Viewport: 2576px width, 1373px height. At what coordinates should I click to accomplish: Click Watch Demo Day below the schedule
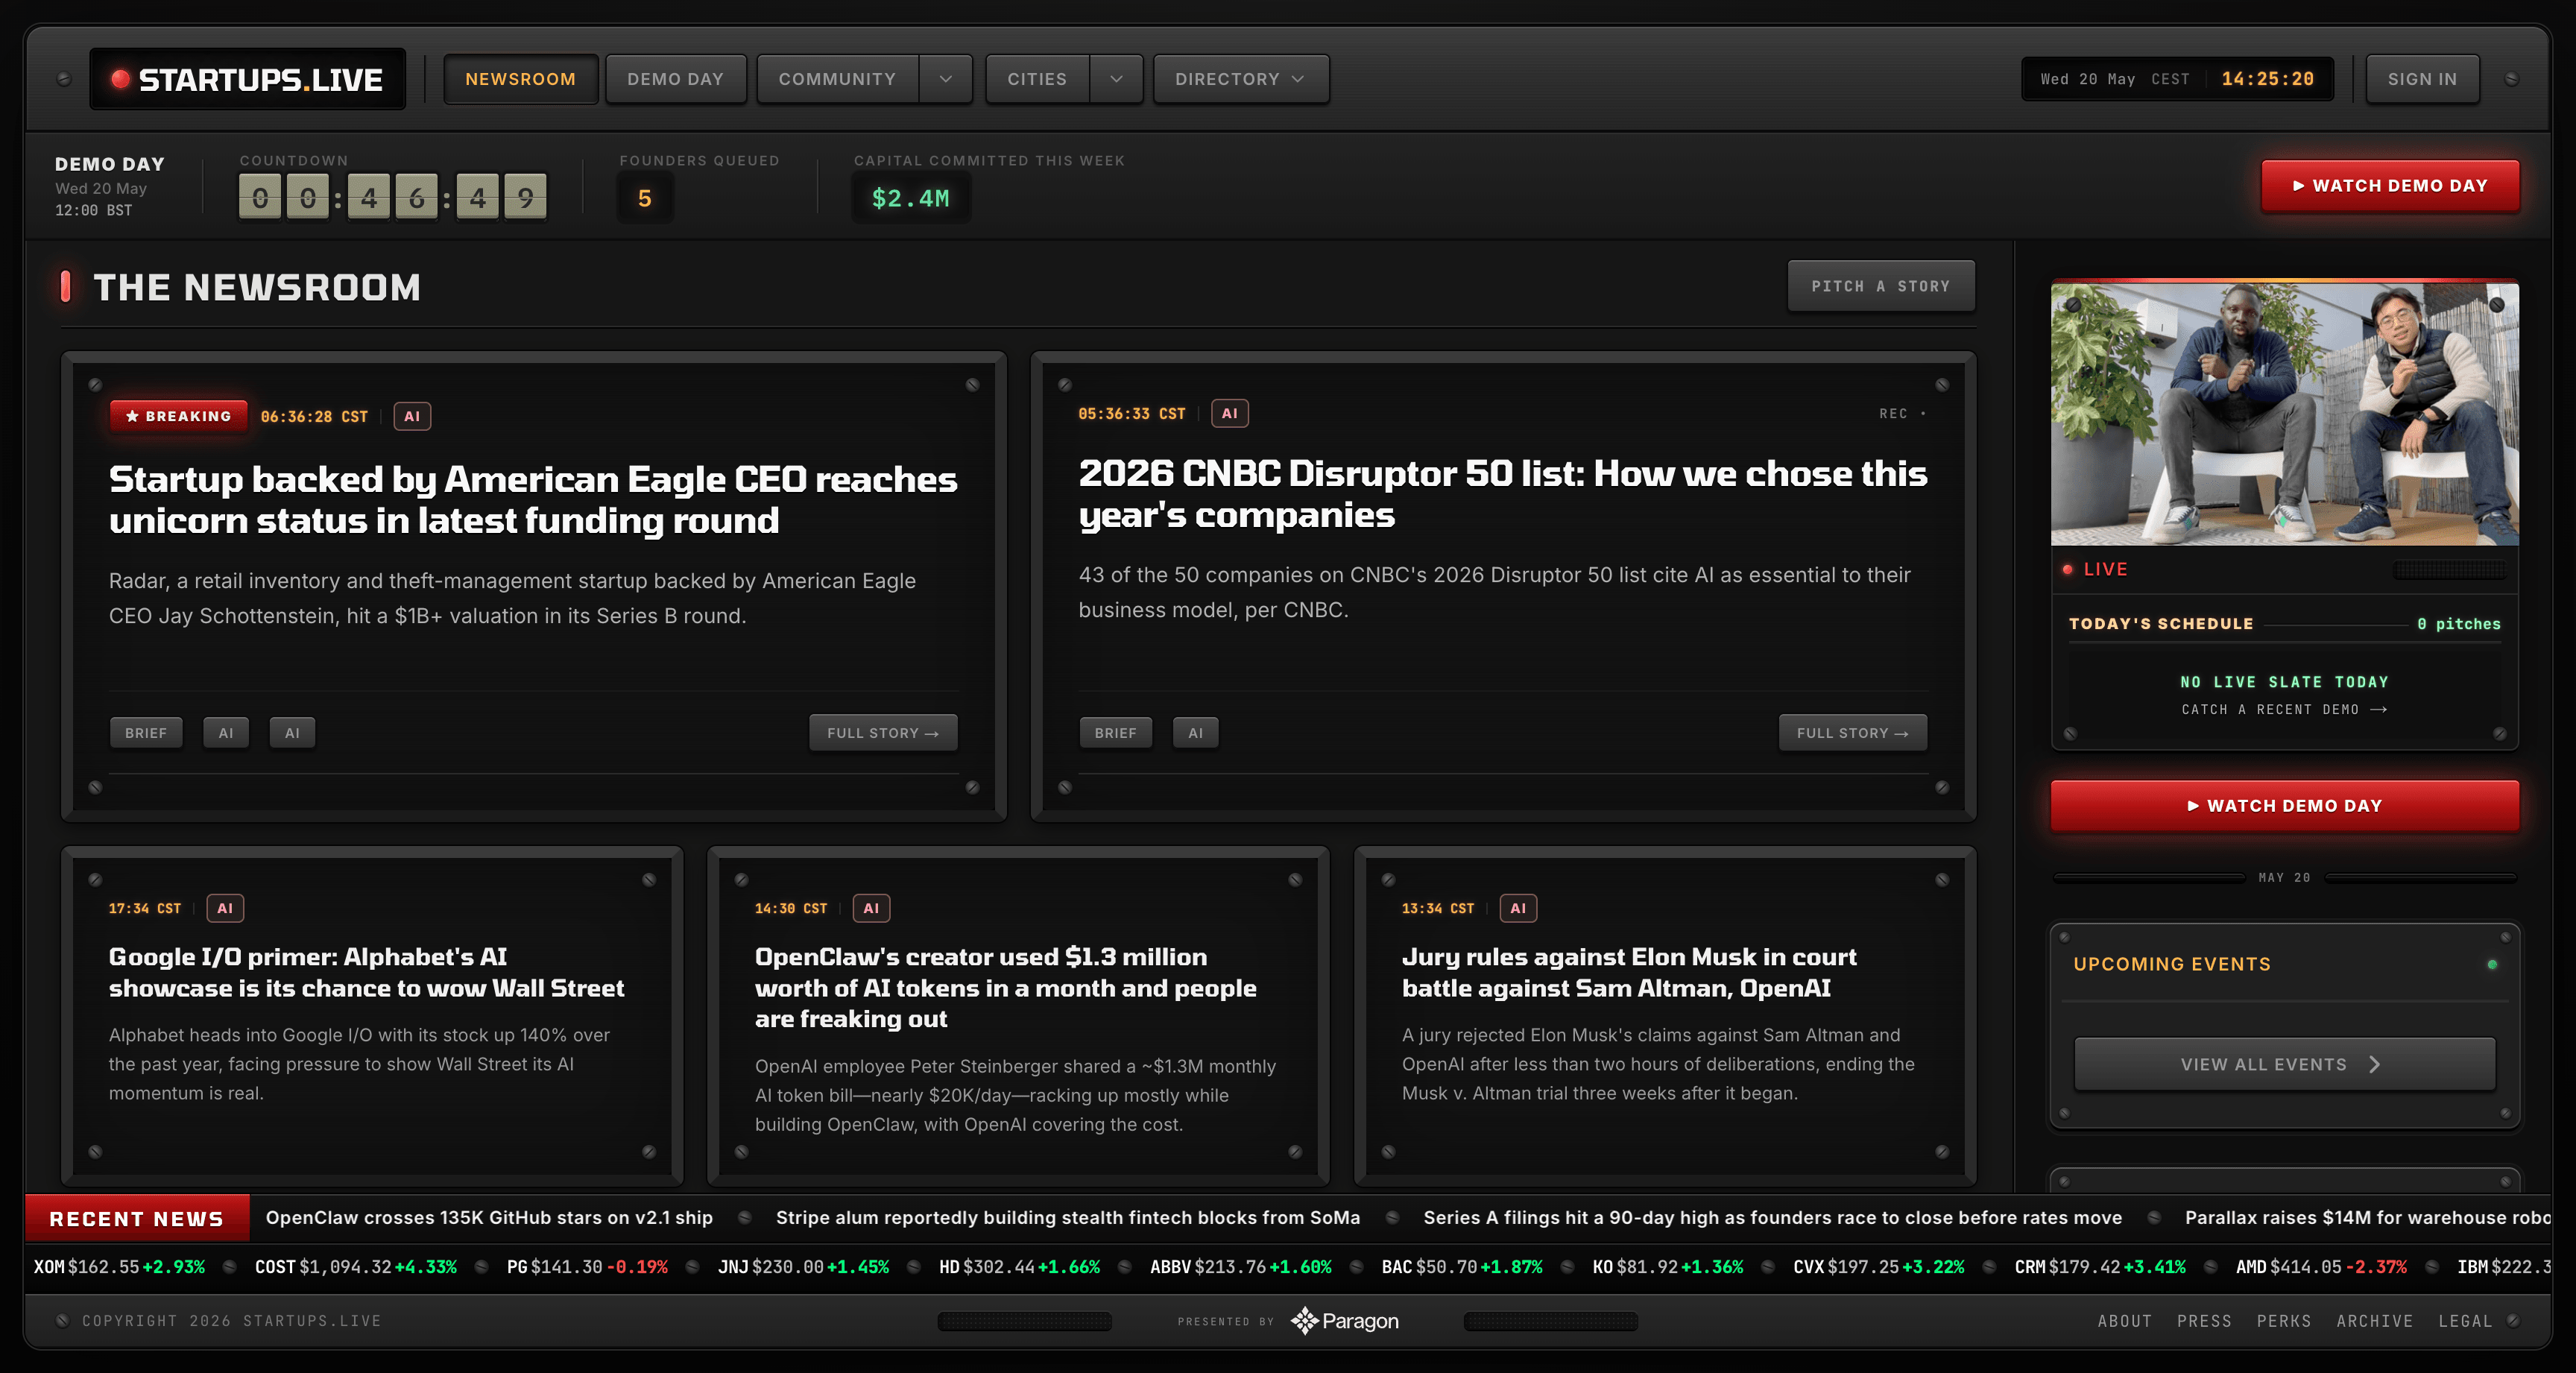pos(2284,806)
